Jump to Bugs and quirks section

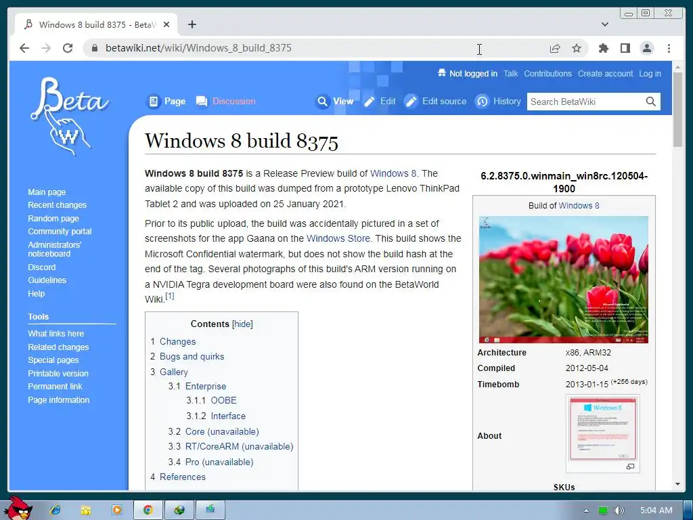point(192,356)
